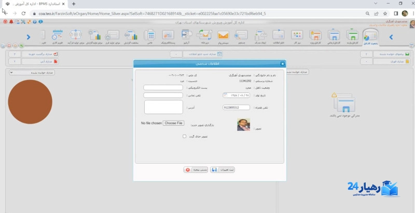Open a new browser tab
Viewport: 415px width, 213px height.
pyautogui.click(x=74, y=4)
